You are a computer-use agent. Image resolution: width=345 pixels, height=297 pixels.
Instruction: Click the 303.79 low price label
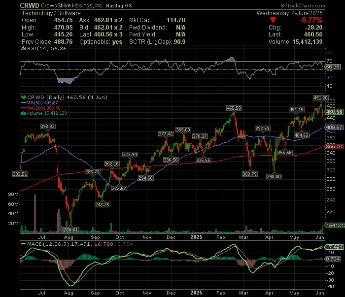pyautogui.click(x=249, y=174)
